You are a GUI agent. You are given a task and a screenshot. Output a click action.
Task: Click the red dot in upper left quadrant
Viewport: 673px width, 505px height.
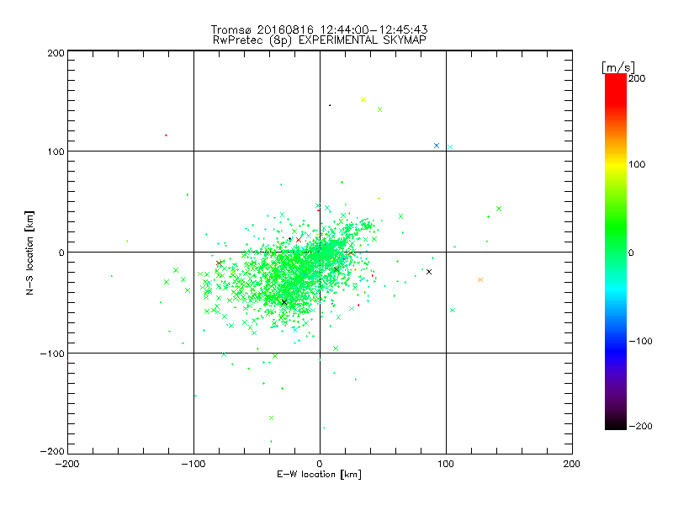pos(166,136)
